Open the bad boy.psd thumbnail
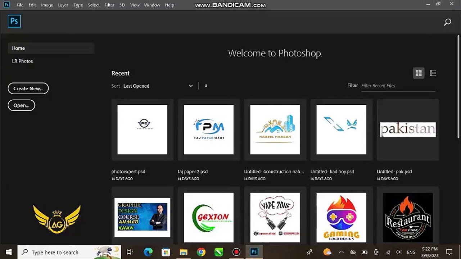The width and height of the screenshot is (461, 259). pyautogui.click(x=342, y=129)
